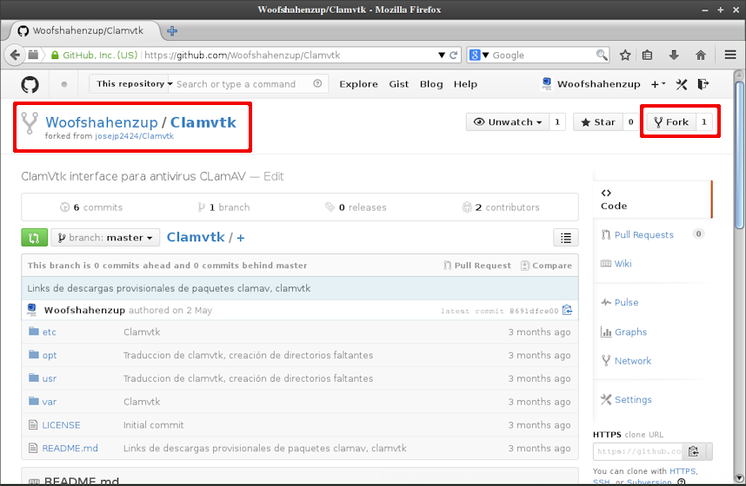
Task: Go back with Firefox back arrow
Action: pyautogui.click(x=15, y=55)
